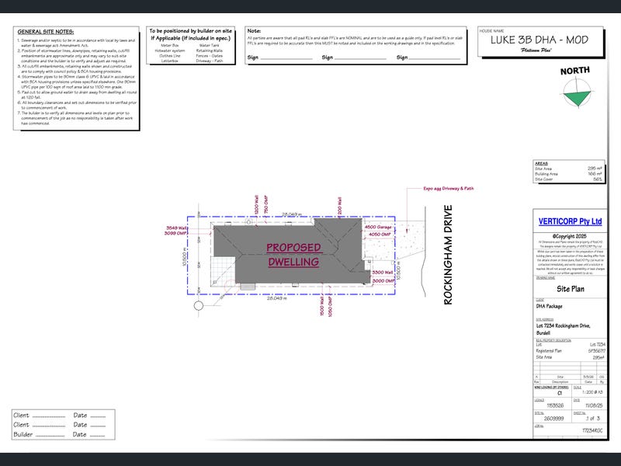Select the 1200 Wall vertical dimension
The image size is (621, 466).
click(x=256, y=204)
